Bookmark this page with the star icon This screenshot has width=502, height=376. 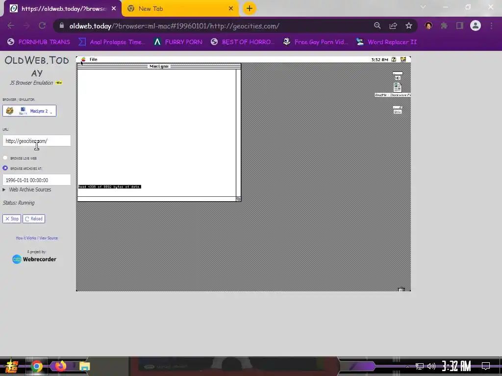(409, 26)
